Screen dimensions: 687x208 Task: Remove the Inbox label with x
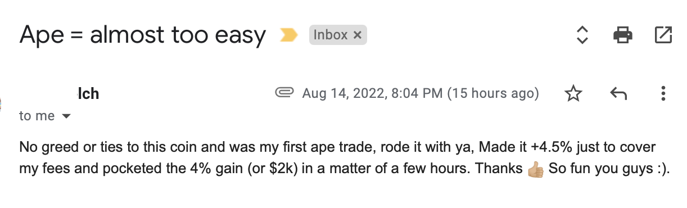coord(357,35)
